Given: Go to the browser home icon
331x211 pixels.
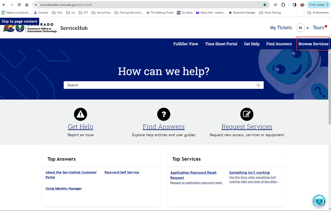Looking at the screenshot, I should (27, 5).
